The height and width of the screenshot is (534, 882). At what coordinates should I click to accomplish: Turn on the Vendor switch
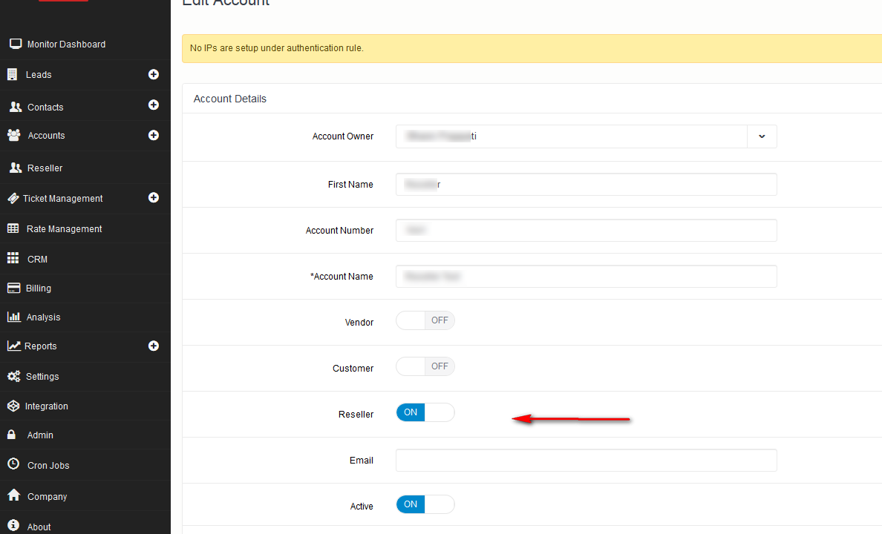(425, 320)
